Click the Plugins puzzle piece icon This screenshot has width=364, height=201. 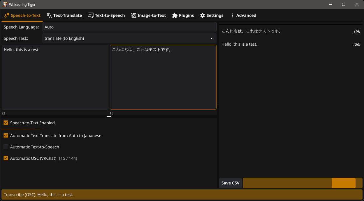click(x=175, y=15)
